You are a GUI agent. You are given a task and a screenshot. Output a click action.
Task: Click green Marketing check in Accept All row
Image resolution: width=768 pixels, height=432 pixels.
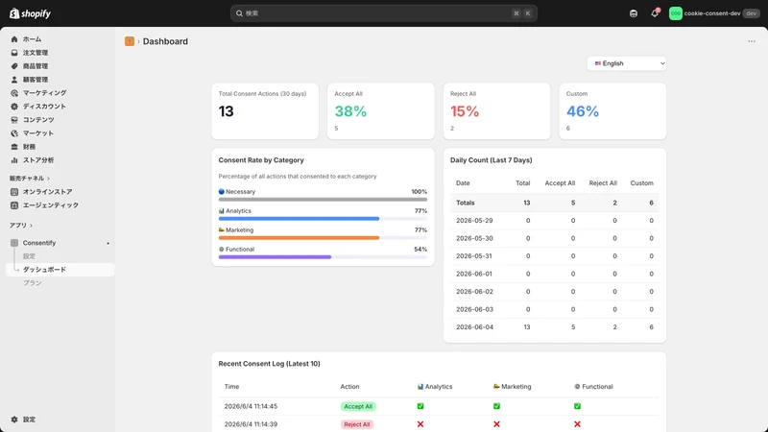496,406
